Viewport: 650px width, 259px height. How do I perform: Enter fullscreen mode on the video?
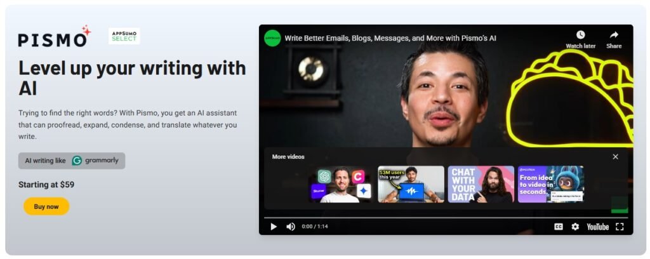tap(620, 227)
